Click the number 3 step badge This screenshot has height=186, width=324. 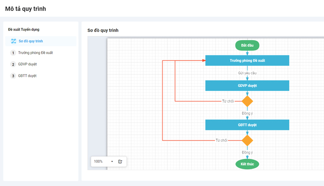(13, 76)
